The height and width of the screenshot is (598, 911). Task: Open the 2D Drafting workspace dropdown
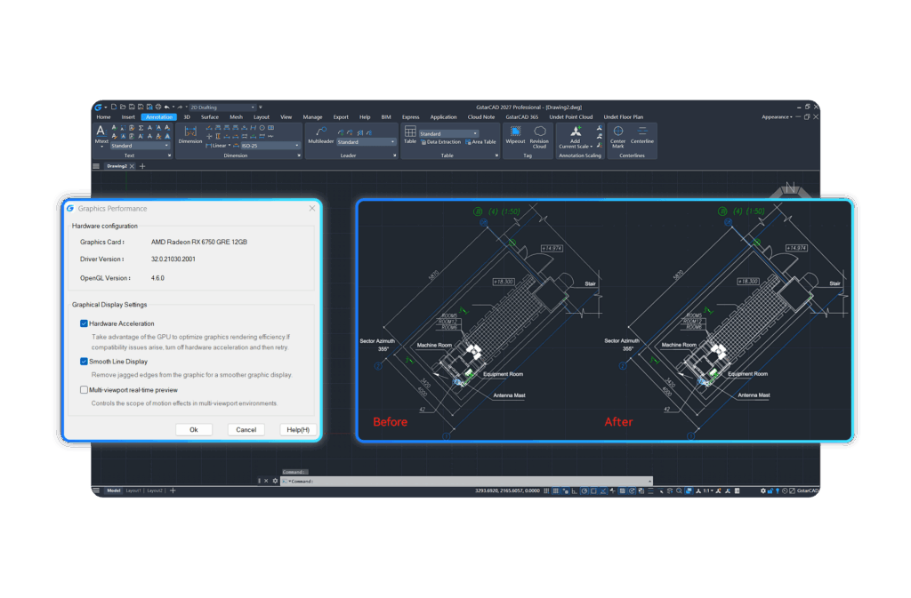click(x=222, y=108)
